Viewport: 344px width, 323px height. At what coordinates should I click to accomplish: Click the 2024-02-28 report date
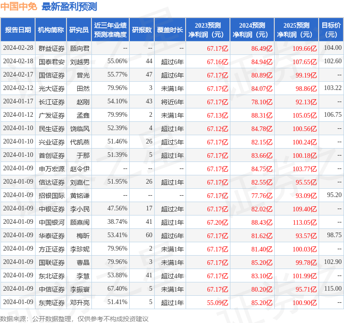pyautogui.click(x=18, y=48)
